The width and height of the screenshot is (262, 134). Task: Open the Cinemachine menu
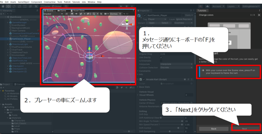coord(50,2)
